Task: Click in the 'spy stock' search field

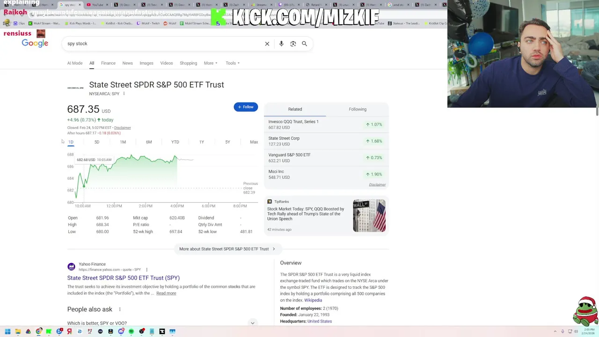Action: 164,44
